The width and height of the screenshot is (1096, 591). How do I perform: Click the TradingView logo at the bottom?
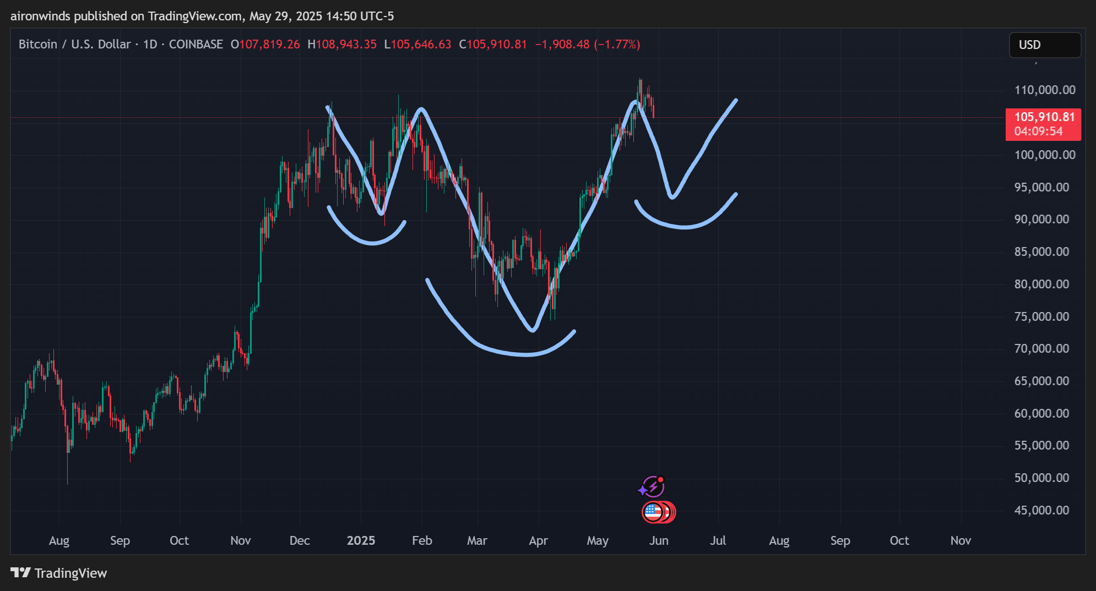(59, 573)
